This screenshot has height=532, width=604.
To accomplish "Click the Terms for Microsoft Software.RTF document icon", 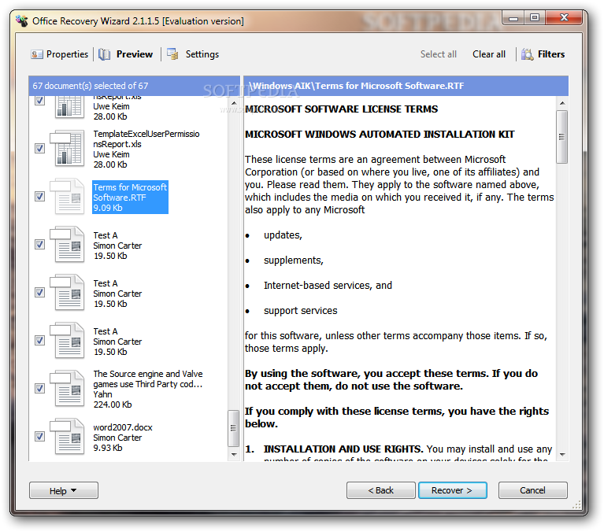I will point(67,196).
